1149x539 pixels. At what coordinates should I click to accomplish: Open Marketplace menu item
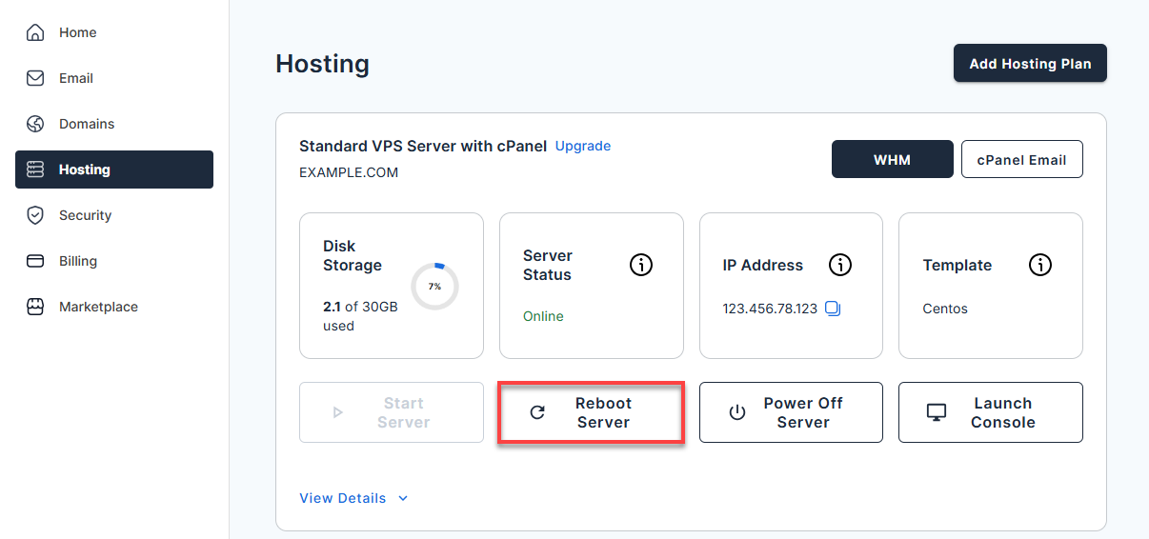pos(114,307)
